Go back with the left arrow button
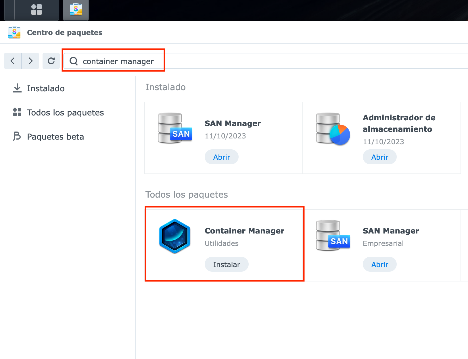Image resolution: width=468 pixels, height=359 pixels. [x=13, y=61]
